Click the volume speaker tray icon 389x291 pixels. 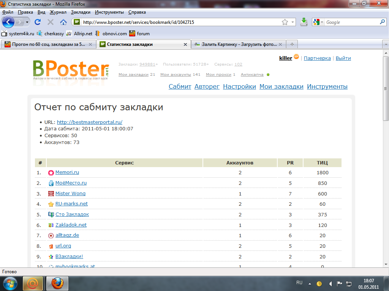pos(330,283)
